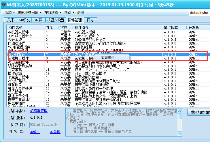Click the 状态 column header

pos(64,27)
